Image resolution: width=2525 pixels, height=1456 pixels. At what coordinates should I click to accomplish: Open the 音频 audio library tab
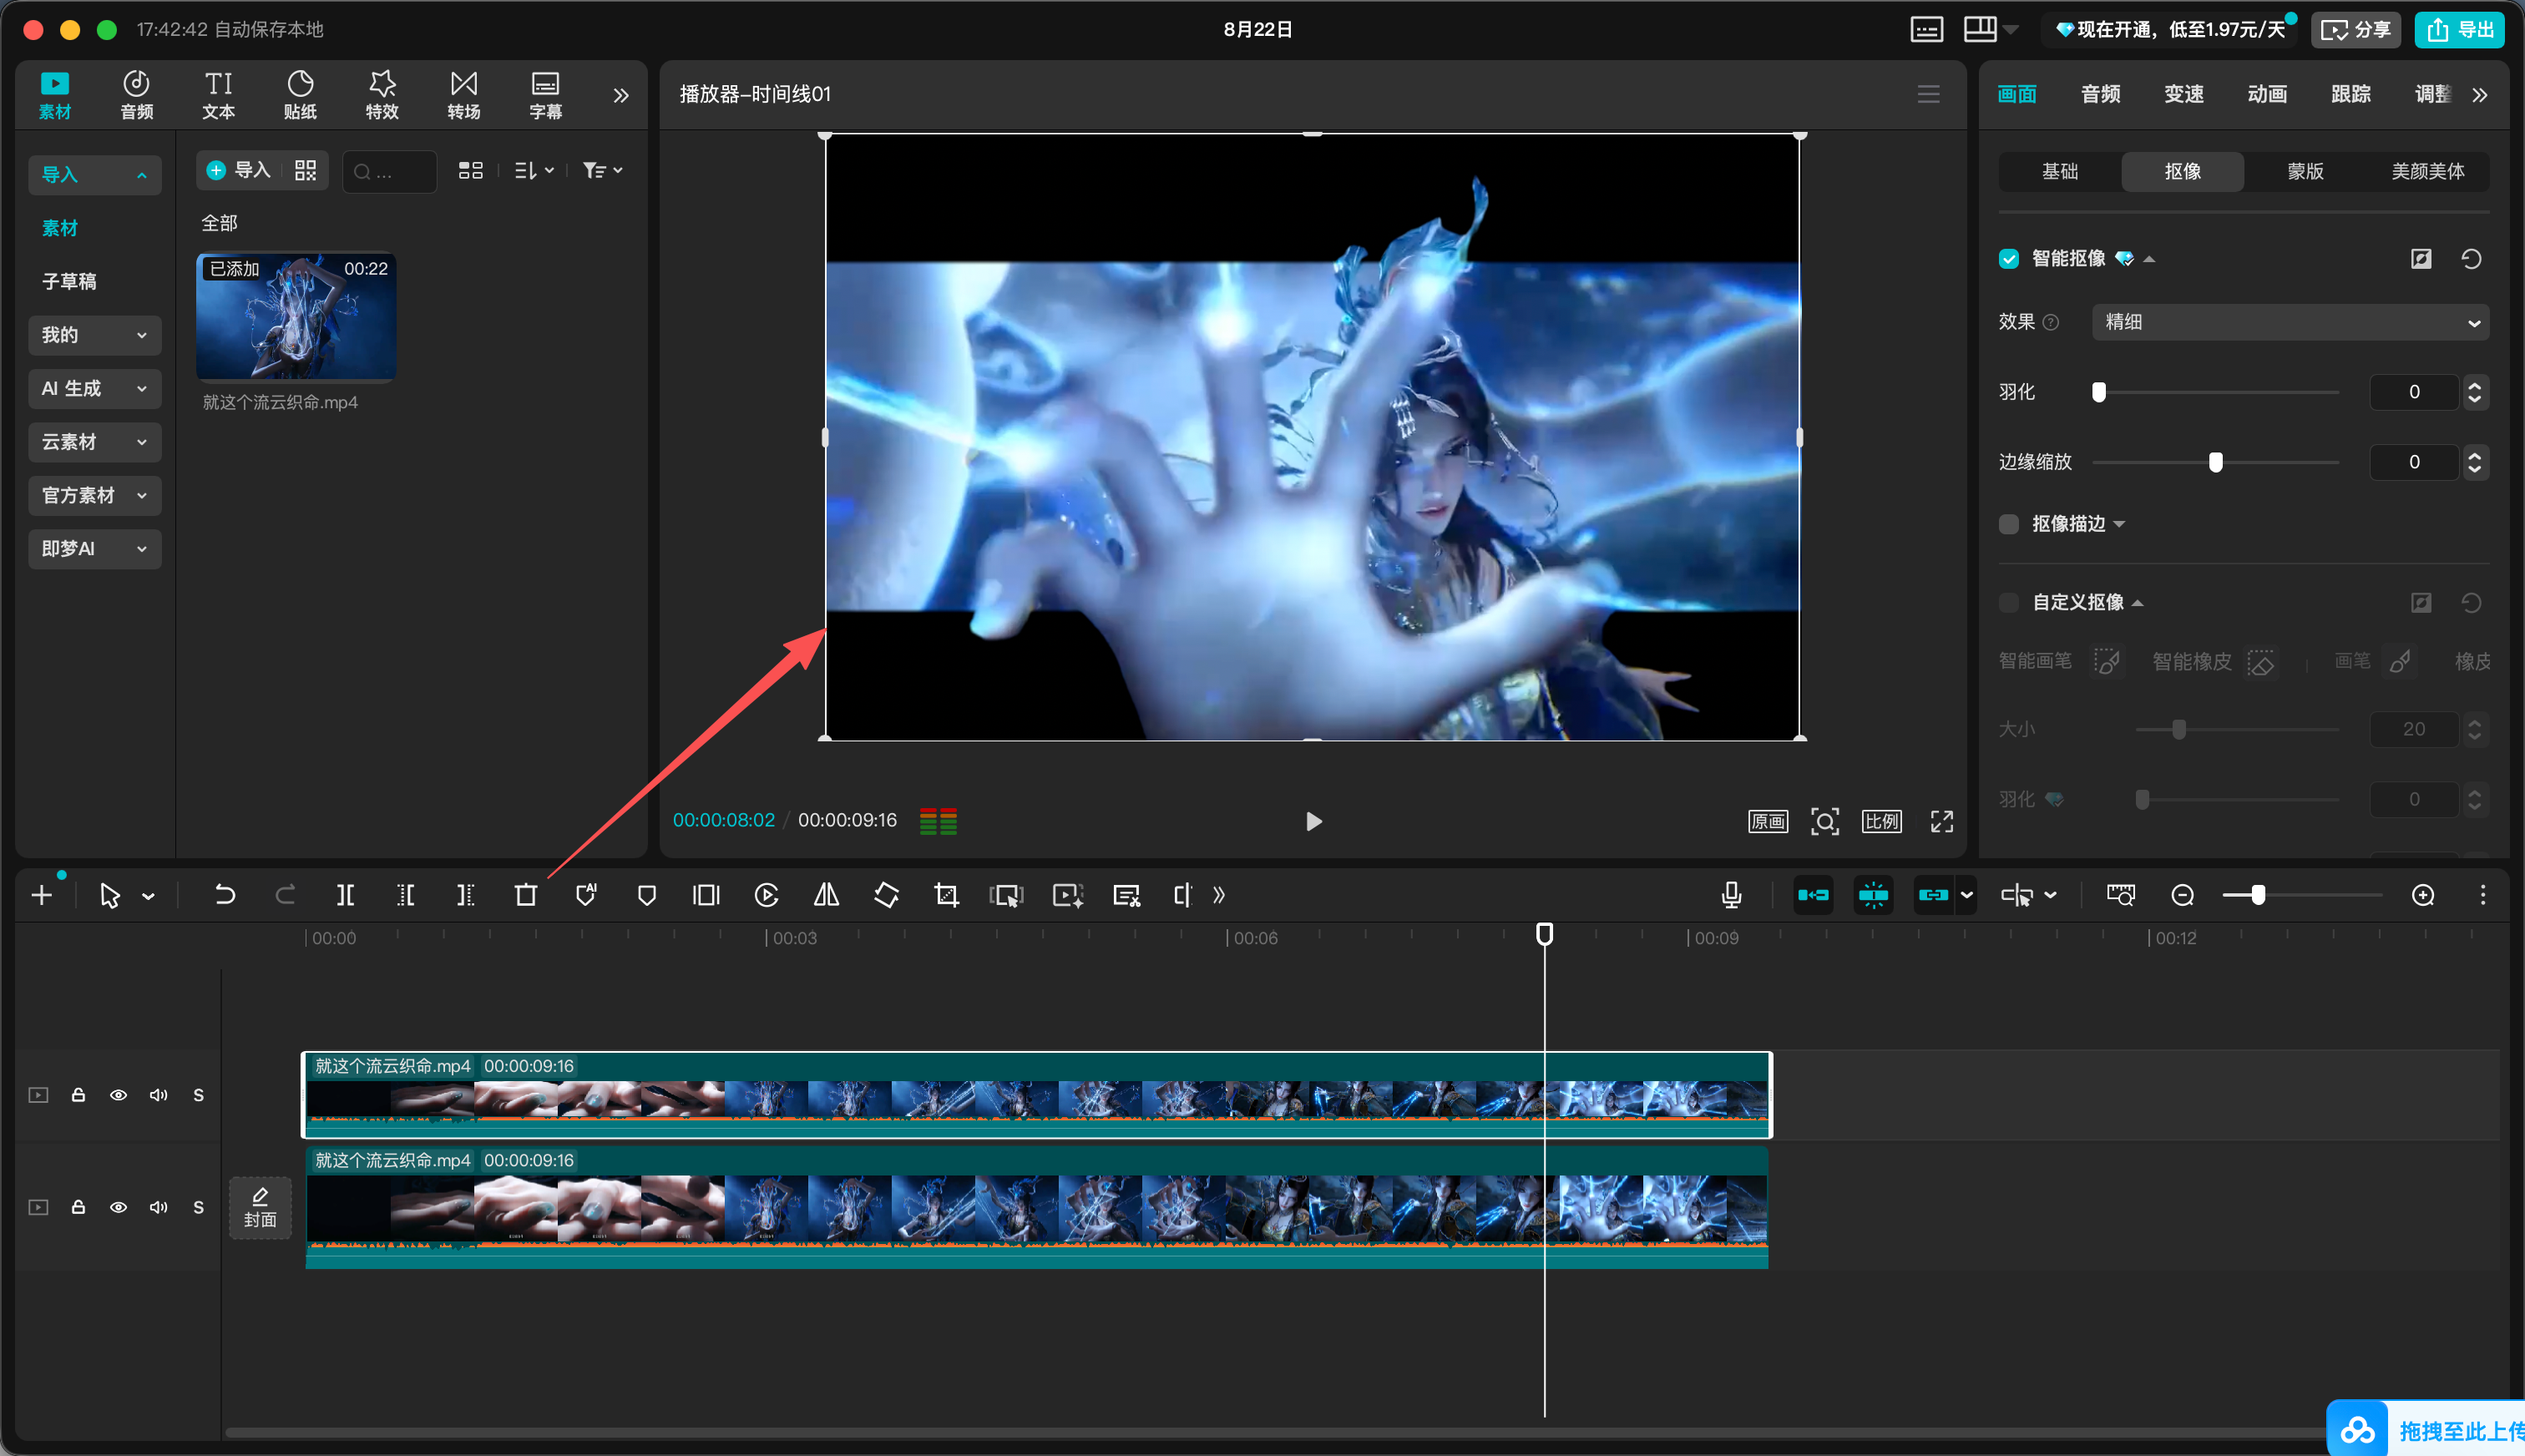[137, 95]
